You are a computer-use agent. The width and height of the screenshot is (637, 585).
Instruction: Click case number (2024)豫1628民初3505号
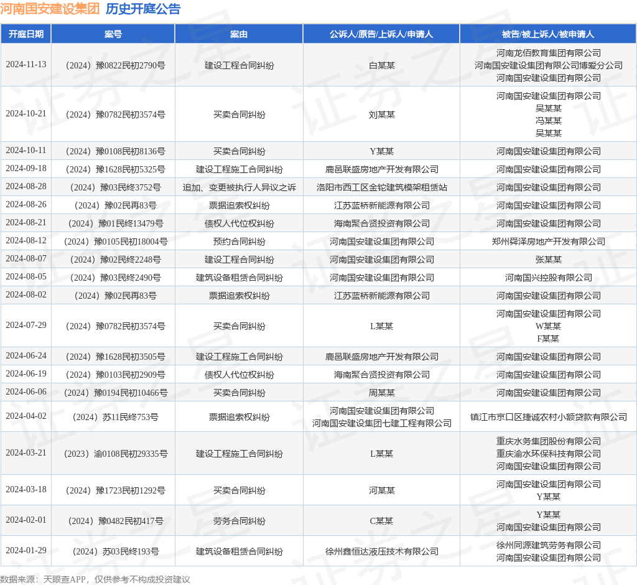[x=115, y=357]
